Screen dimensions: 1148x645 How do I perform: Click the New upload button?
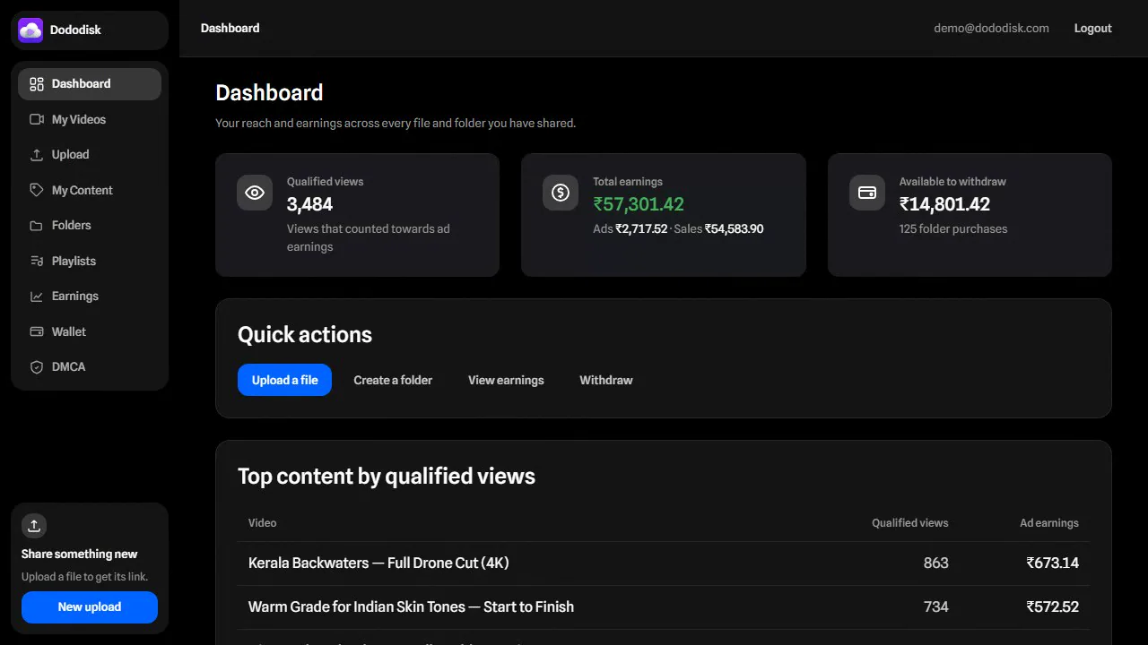[90, 607]
